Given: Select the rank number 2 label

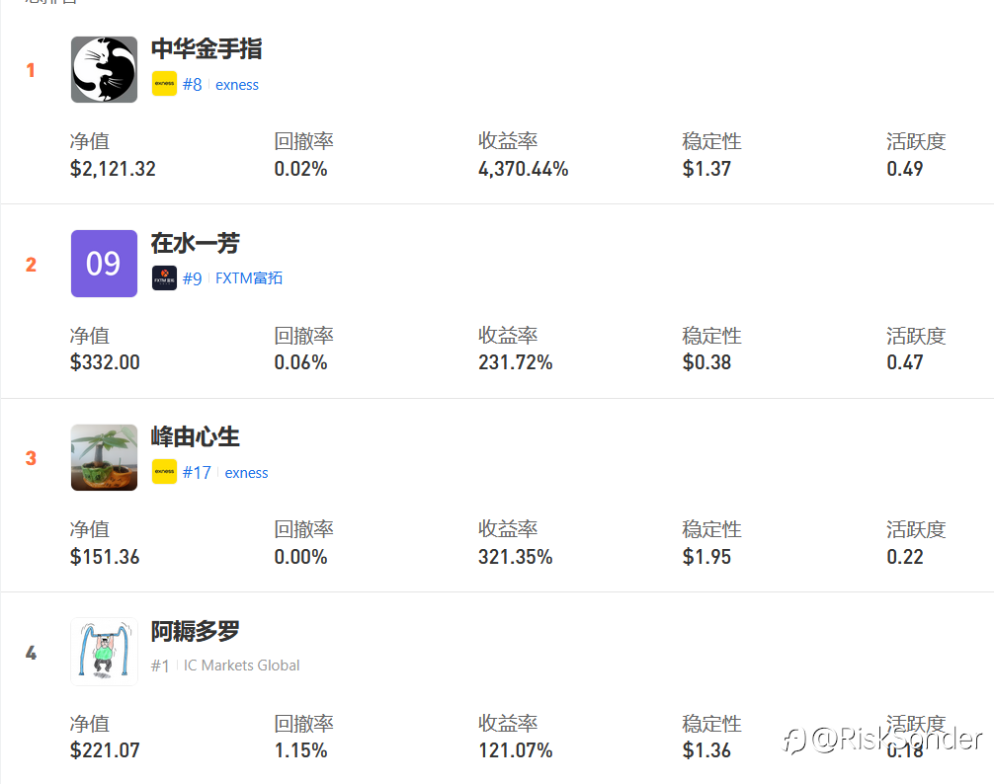Looking at the screenshot, I should (31, 265).
